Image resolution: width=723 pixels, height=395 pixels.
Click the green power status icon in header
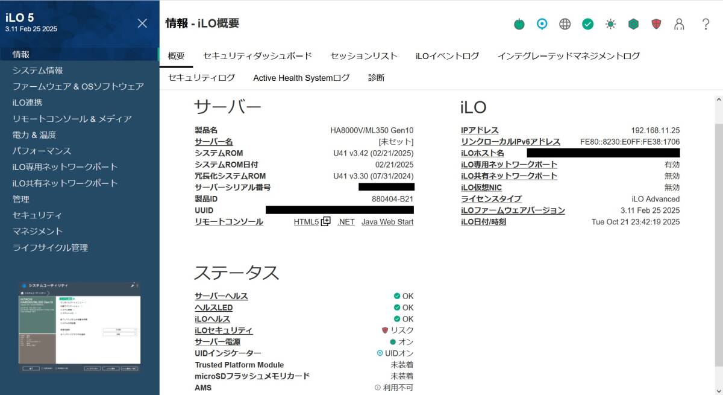(x=519, y=24)
